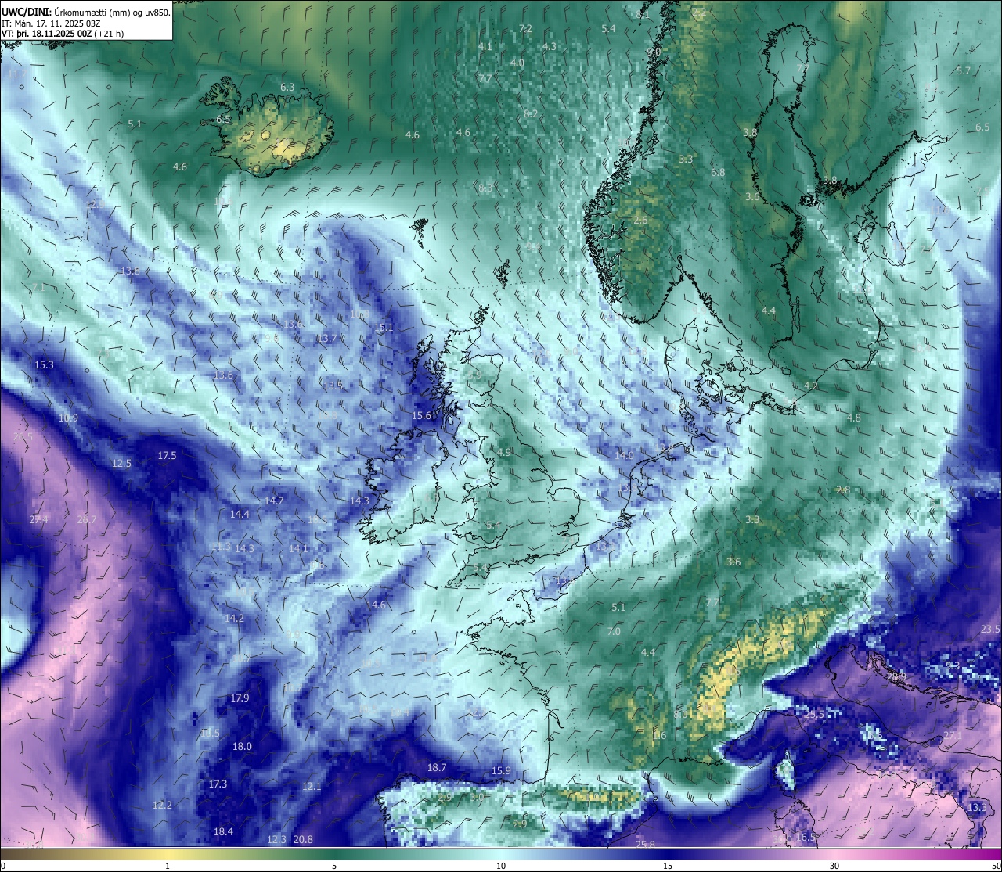Screen dimensions: 1002x872
Task: Select the 25.8 value at the bottom
Action: click(645, 845)
